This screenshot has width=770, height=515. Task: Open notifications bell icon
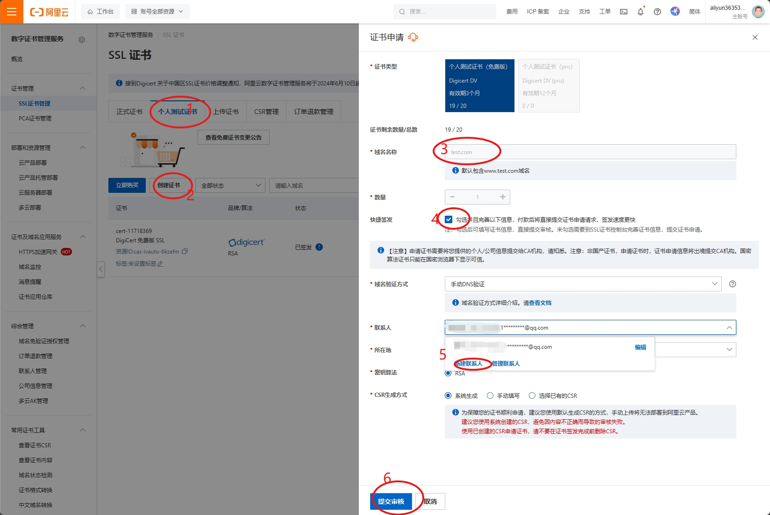coord(641,12)
